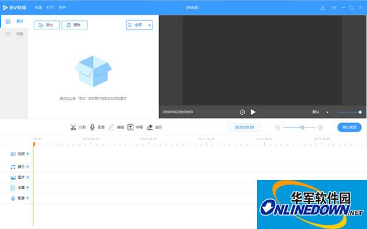
Task: Add a voice-over to the 配音 track with the plus
Action: [x=28, y=198]
